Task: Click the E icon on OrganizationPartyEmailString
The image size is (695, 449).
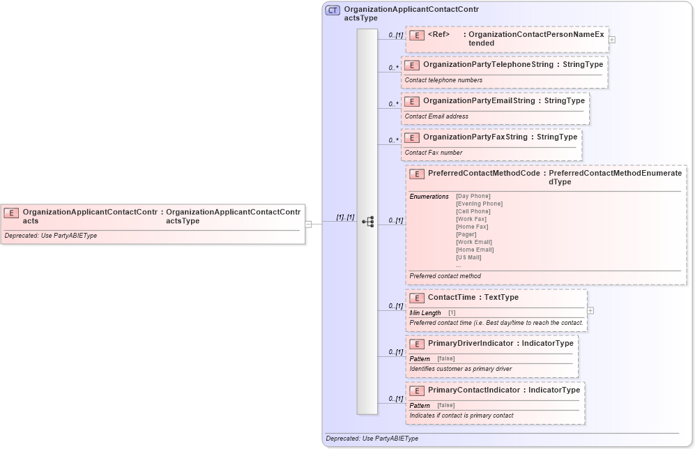Action: [x=412, y=101]
